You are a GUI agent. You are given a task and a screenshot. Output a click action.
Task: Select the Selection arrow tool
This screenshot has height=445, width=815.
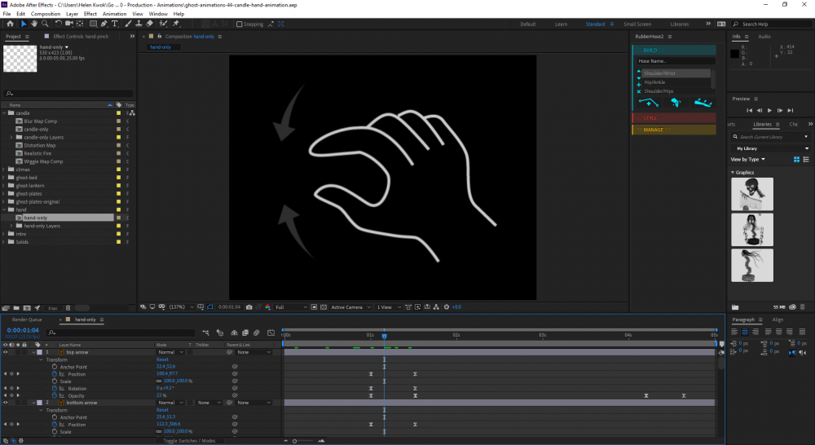point(24,24)
